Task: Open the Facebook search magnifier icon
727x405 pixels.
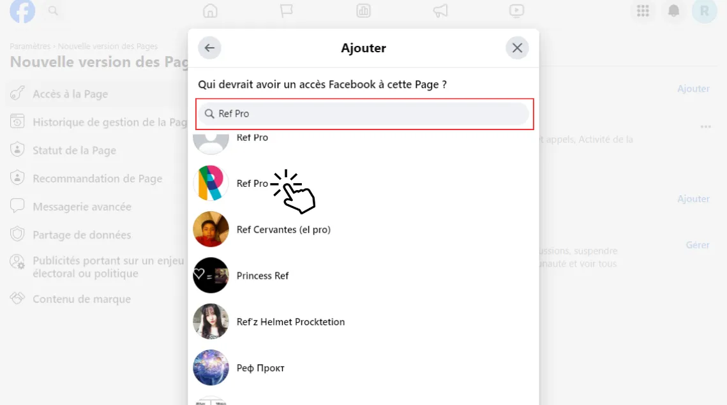Action: (x=54, y=11)
